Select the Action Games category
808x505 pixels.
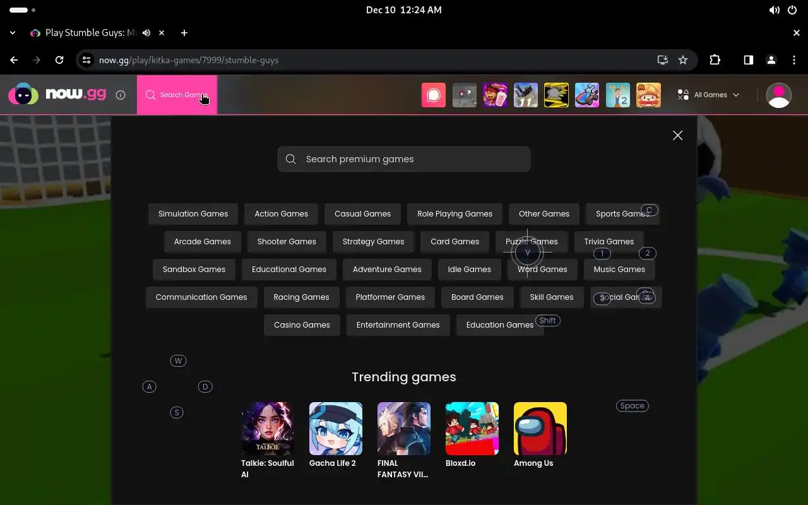(x=281, y=213)
